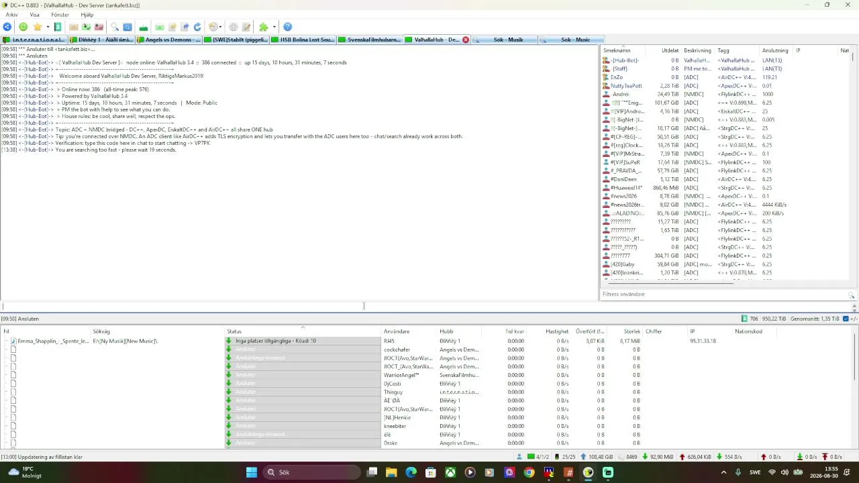Open dropdown arrow next to clock icon
This screenshot has width=859, height=483.
pyautogui.click(x=221, y=27)
